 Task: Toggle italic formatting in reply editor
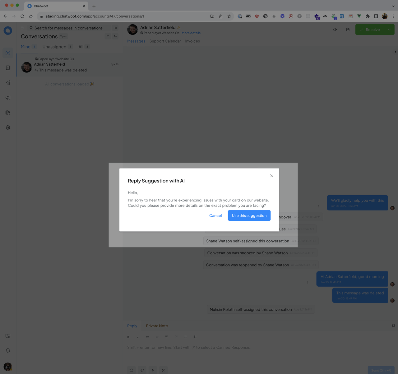pyautogui.click(x=138, y=337)
